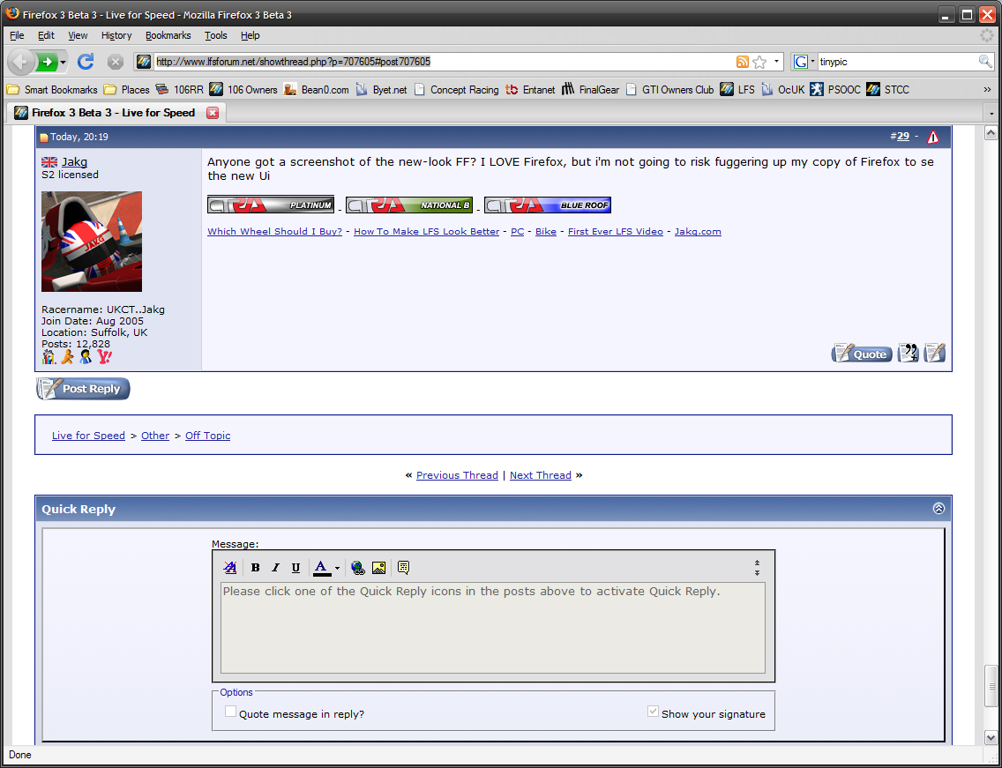This screenshot has width=1002, height=768.
Task: Open the Which Wheel Should I Buy link
Action: tap(275, 231)
